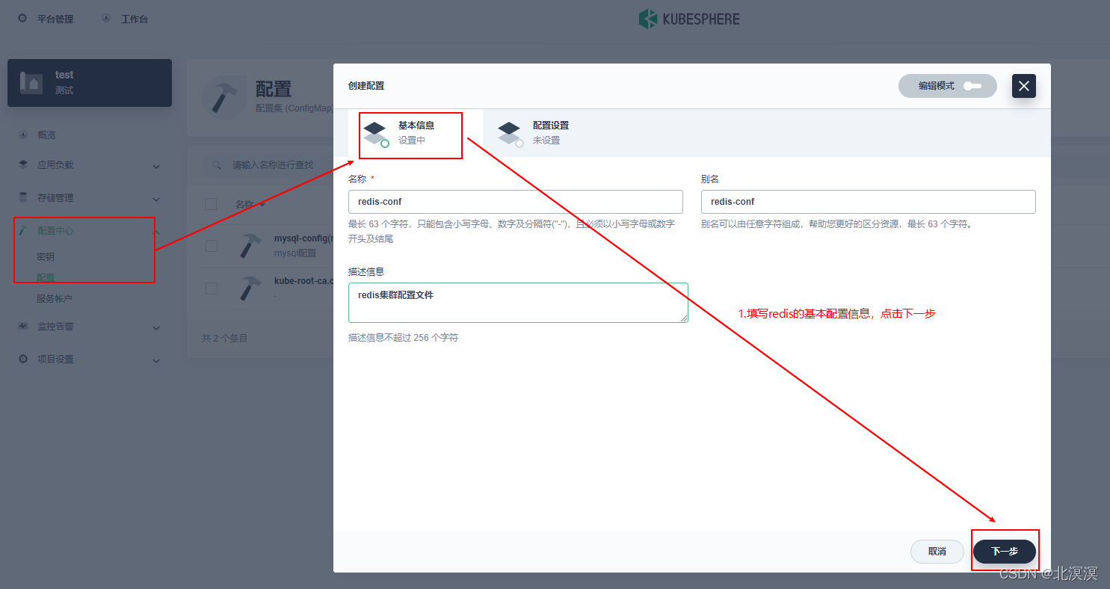Open 服务帐户 in the sidebar

coord(55,298)
